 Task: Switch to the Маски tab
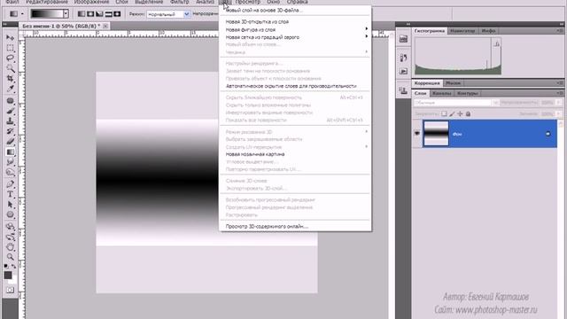click(453, 83)
